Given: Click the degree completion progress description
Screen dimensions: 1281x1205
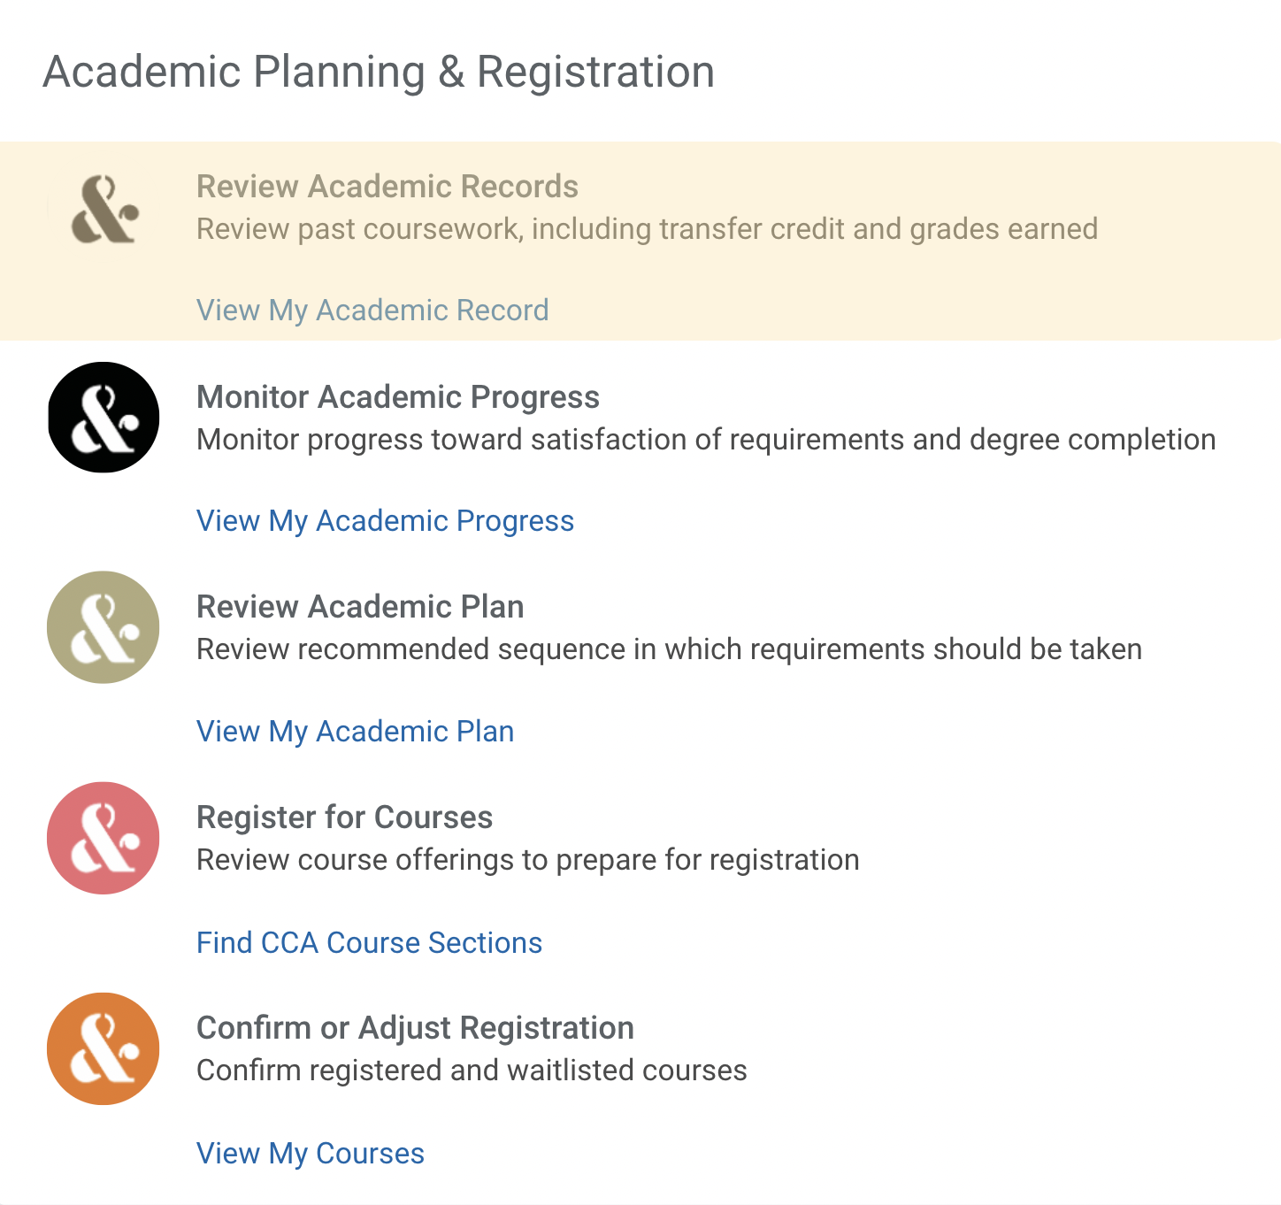Looking at the screenshot, I should point(706,440).
